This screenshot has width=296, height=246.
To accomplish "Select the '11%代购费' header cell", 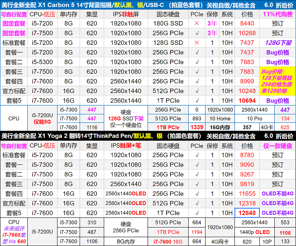I will click(277, 14).
